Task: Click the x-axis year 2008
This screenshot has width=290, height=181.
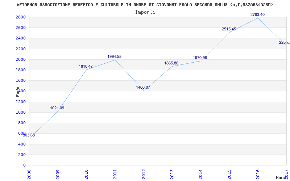Action: 29,174
